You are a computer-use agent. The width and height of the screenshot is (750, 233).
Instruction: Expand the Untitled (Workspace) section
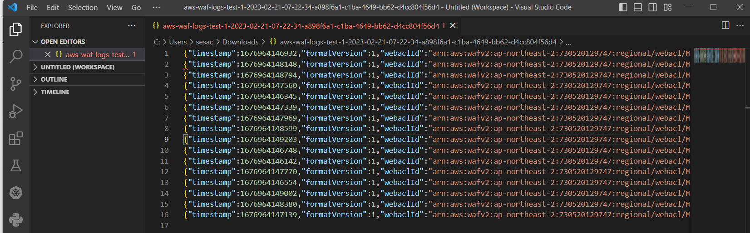88,67
